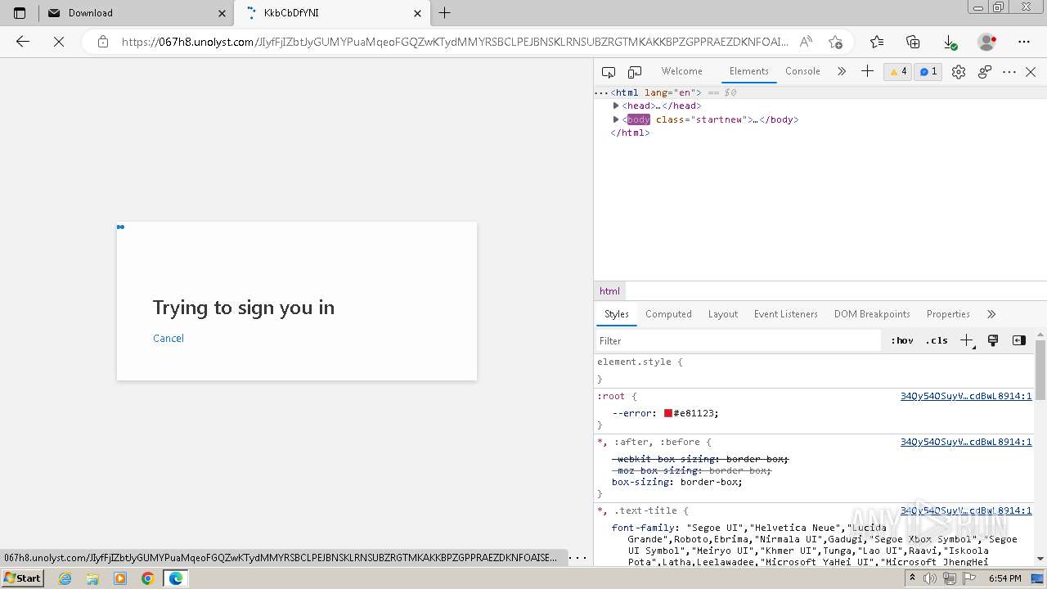Screen dimensions: 1047x589
Task: Close the KkbCbDfYNI browser tab
Action: 418,13
